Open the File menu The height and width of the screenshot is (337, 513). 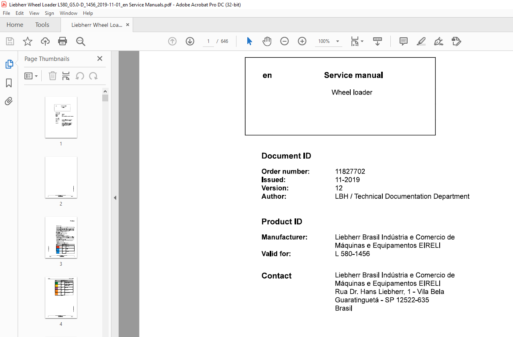tap(6, 13)
